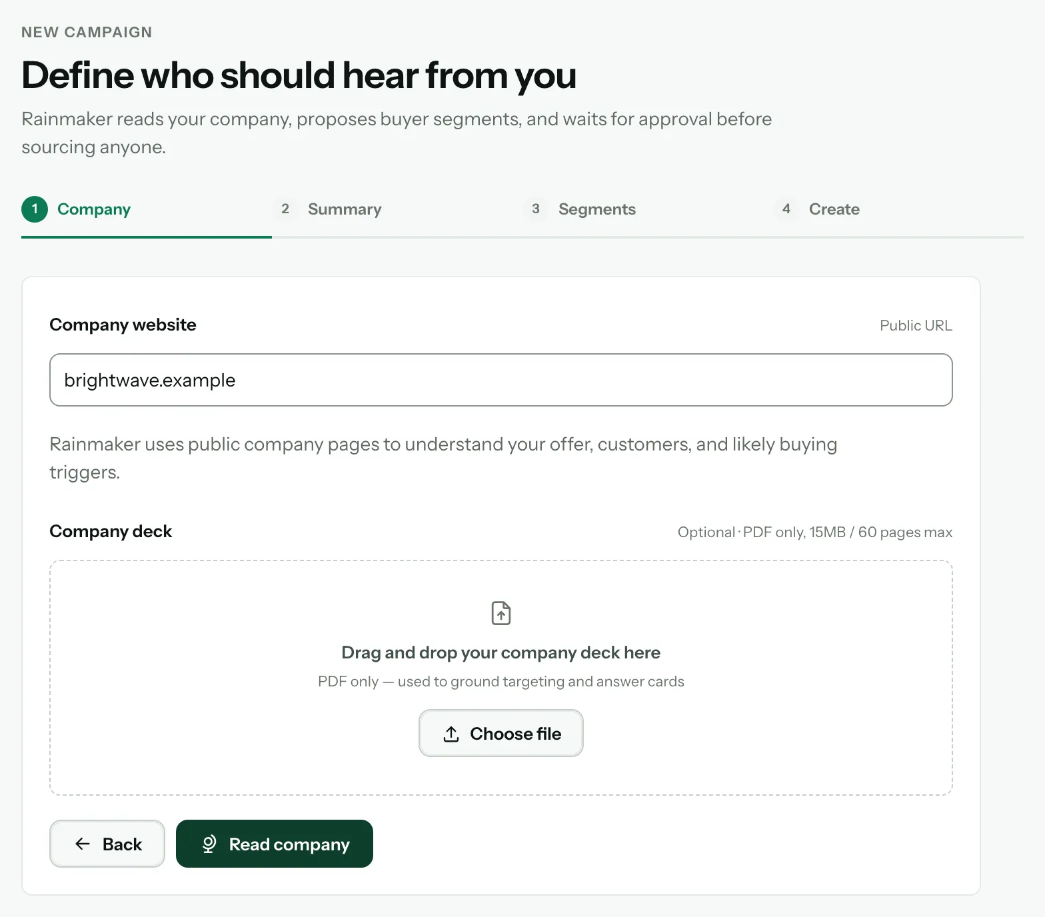The image size is (1045, 917).
Task: Click the 'Company deck' label
Action: point(111,531)
